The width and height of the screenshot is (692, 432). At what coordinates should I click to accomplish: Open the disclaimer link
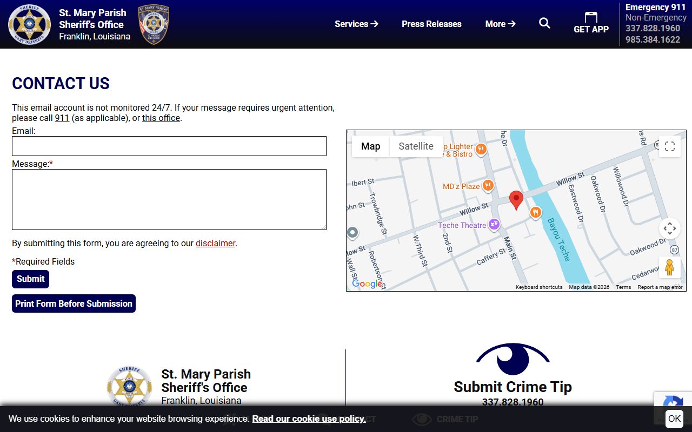click(x=215, y=243)
